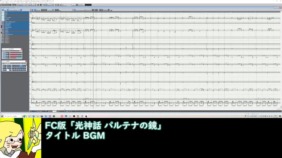The height and width of the screenshot is (158, 282).
Task: Open Microsoft Edge from the taskbar
Action: [34, 116]
